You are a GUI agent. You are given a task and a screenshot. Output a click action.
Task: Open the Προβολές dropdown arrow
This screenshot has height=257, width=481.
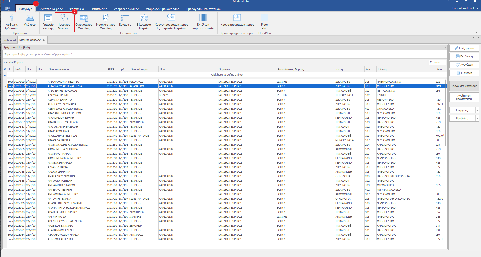point(477,118)
